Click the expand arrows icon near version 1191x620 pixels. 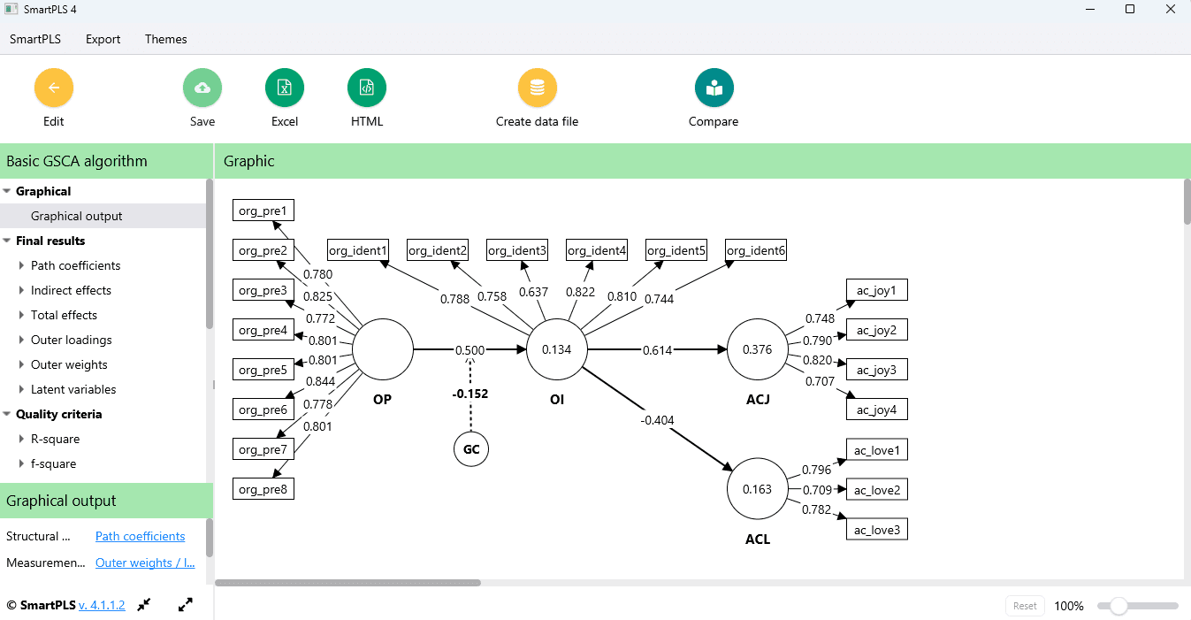coord(186,605)
